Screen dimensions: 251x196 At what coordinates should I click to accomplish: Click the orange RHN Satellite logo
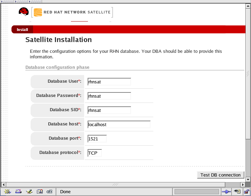click(x=37, y=13)
